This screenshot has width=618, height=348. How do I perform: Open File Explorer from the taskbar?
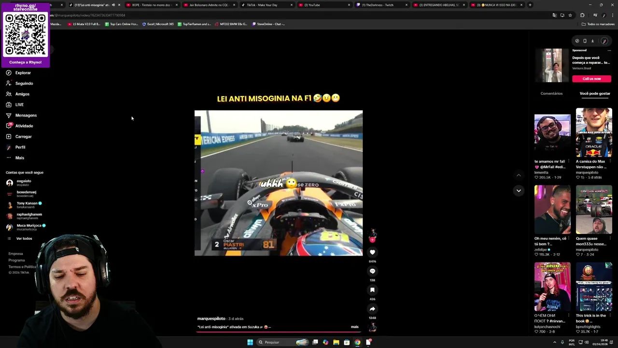pyautogui.click(x=336, y=342)
